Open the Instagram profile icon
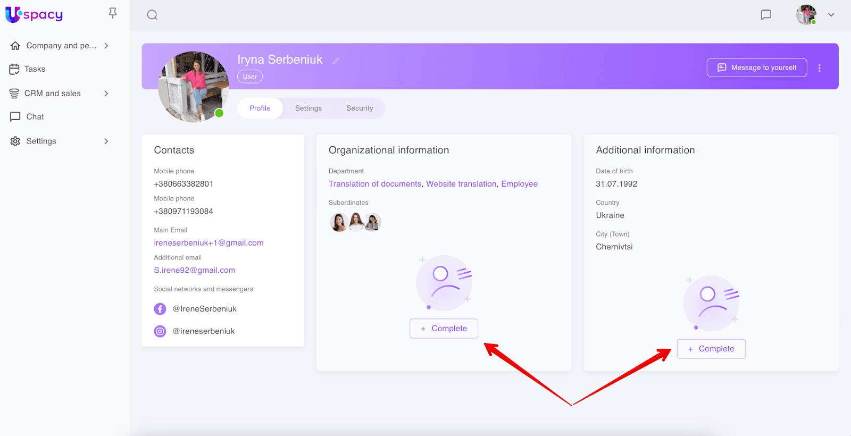This screenshot has height=436, width=851. pyautogui.click(x=160, y=331)
